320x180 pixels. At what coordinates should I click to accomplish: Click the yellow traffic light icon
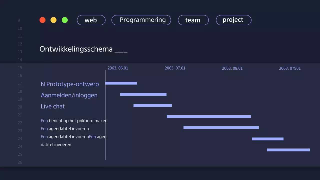point(53,20)
